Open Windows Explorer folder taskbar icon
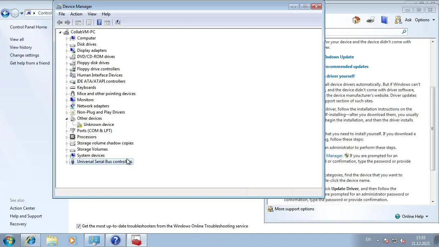Image resolution: width=439 pixels, height=247 pixels. [x=52, y=240]
